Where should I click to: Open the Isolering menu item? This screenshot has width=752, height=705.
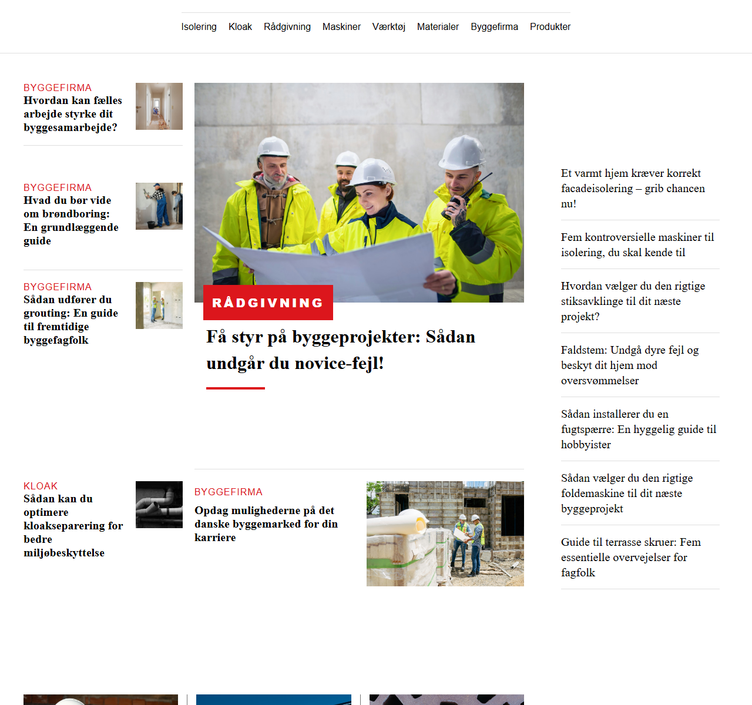pos(199,26)
